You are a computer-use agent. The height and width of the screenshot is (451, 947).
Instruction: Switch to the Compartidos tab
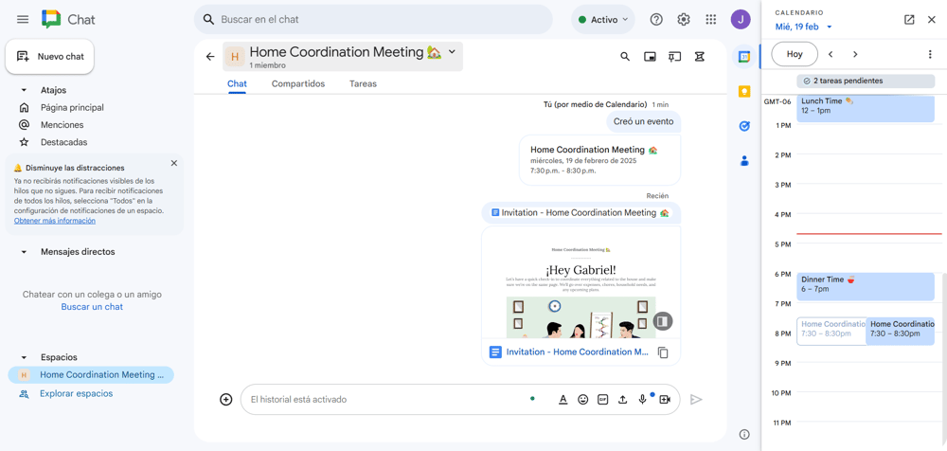(298, 84)
